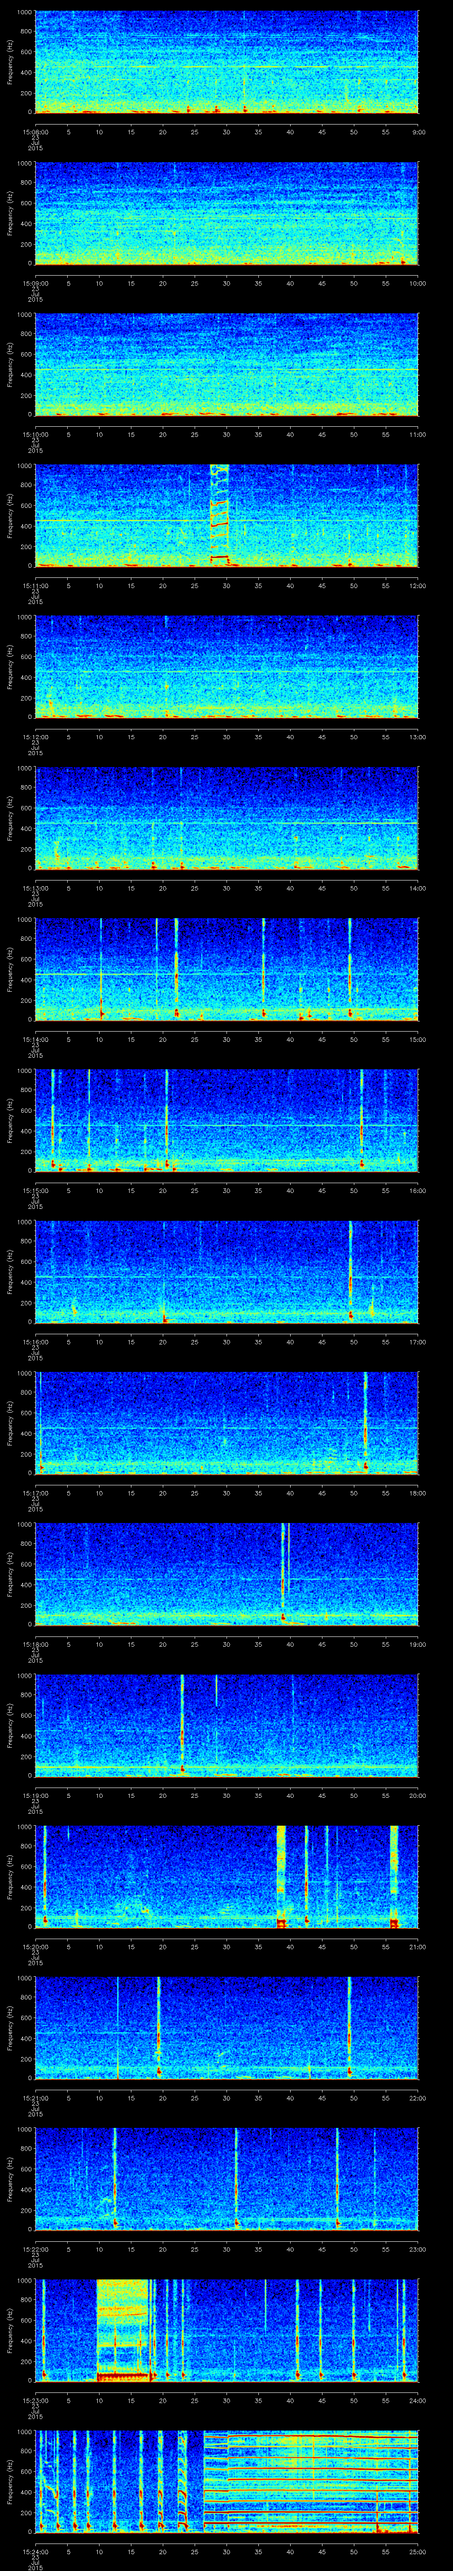Click the spectrogram panel starting at 15:08:00
Viewport: 453px width, 2571px height.
tap(226, 62)
